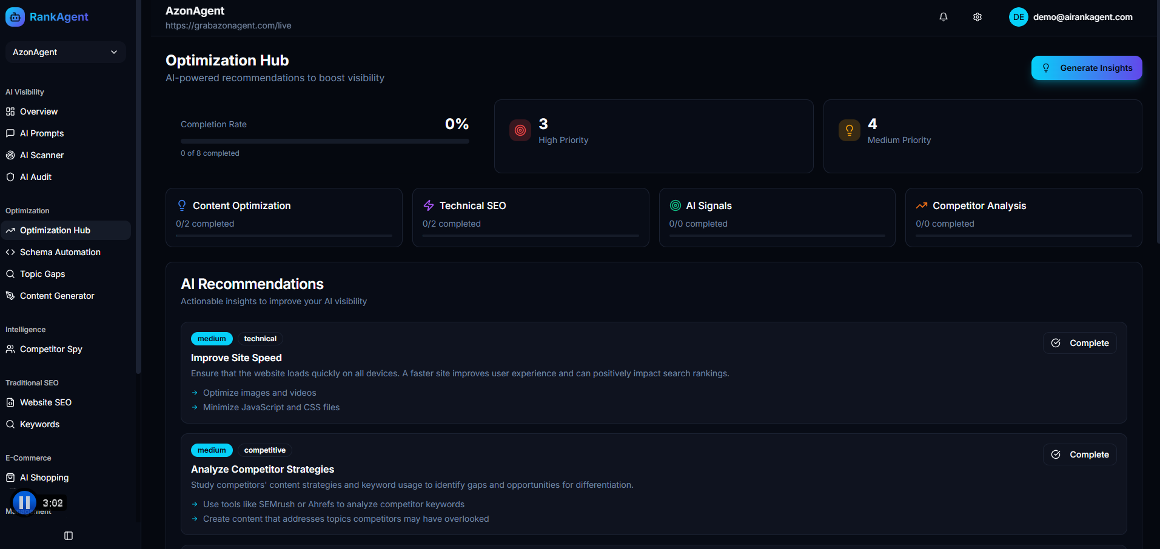Open the demo@airankagent.com account menu
This screenshot has height=549, width=1160.
[1082, 17]
